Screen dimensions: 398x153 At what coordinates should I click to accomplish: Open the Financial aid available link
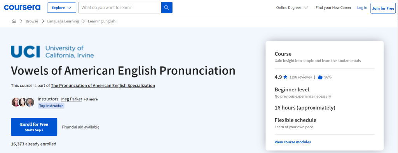pos(80,127)
